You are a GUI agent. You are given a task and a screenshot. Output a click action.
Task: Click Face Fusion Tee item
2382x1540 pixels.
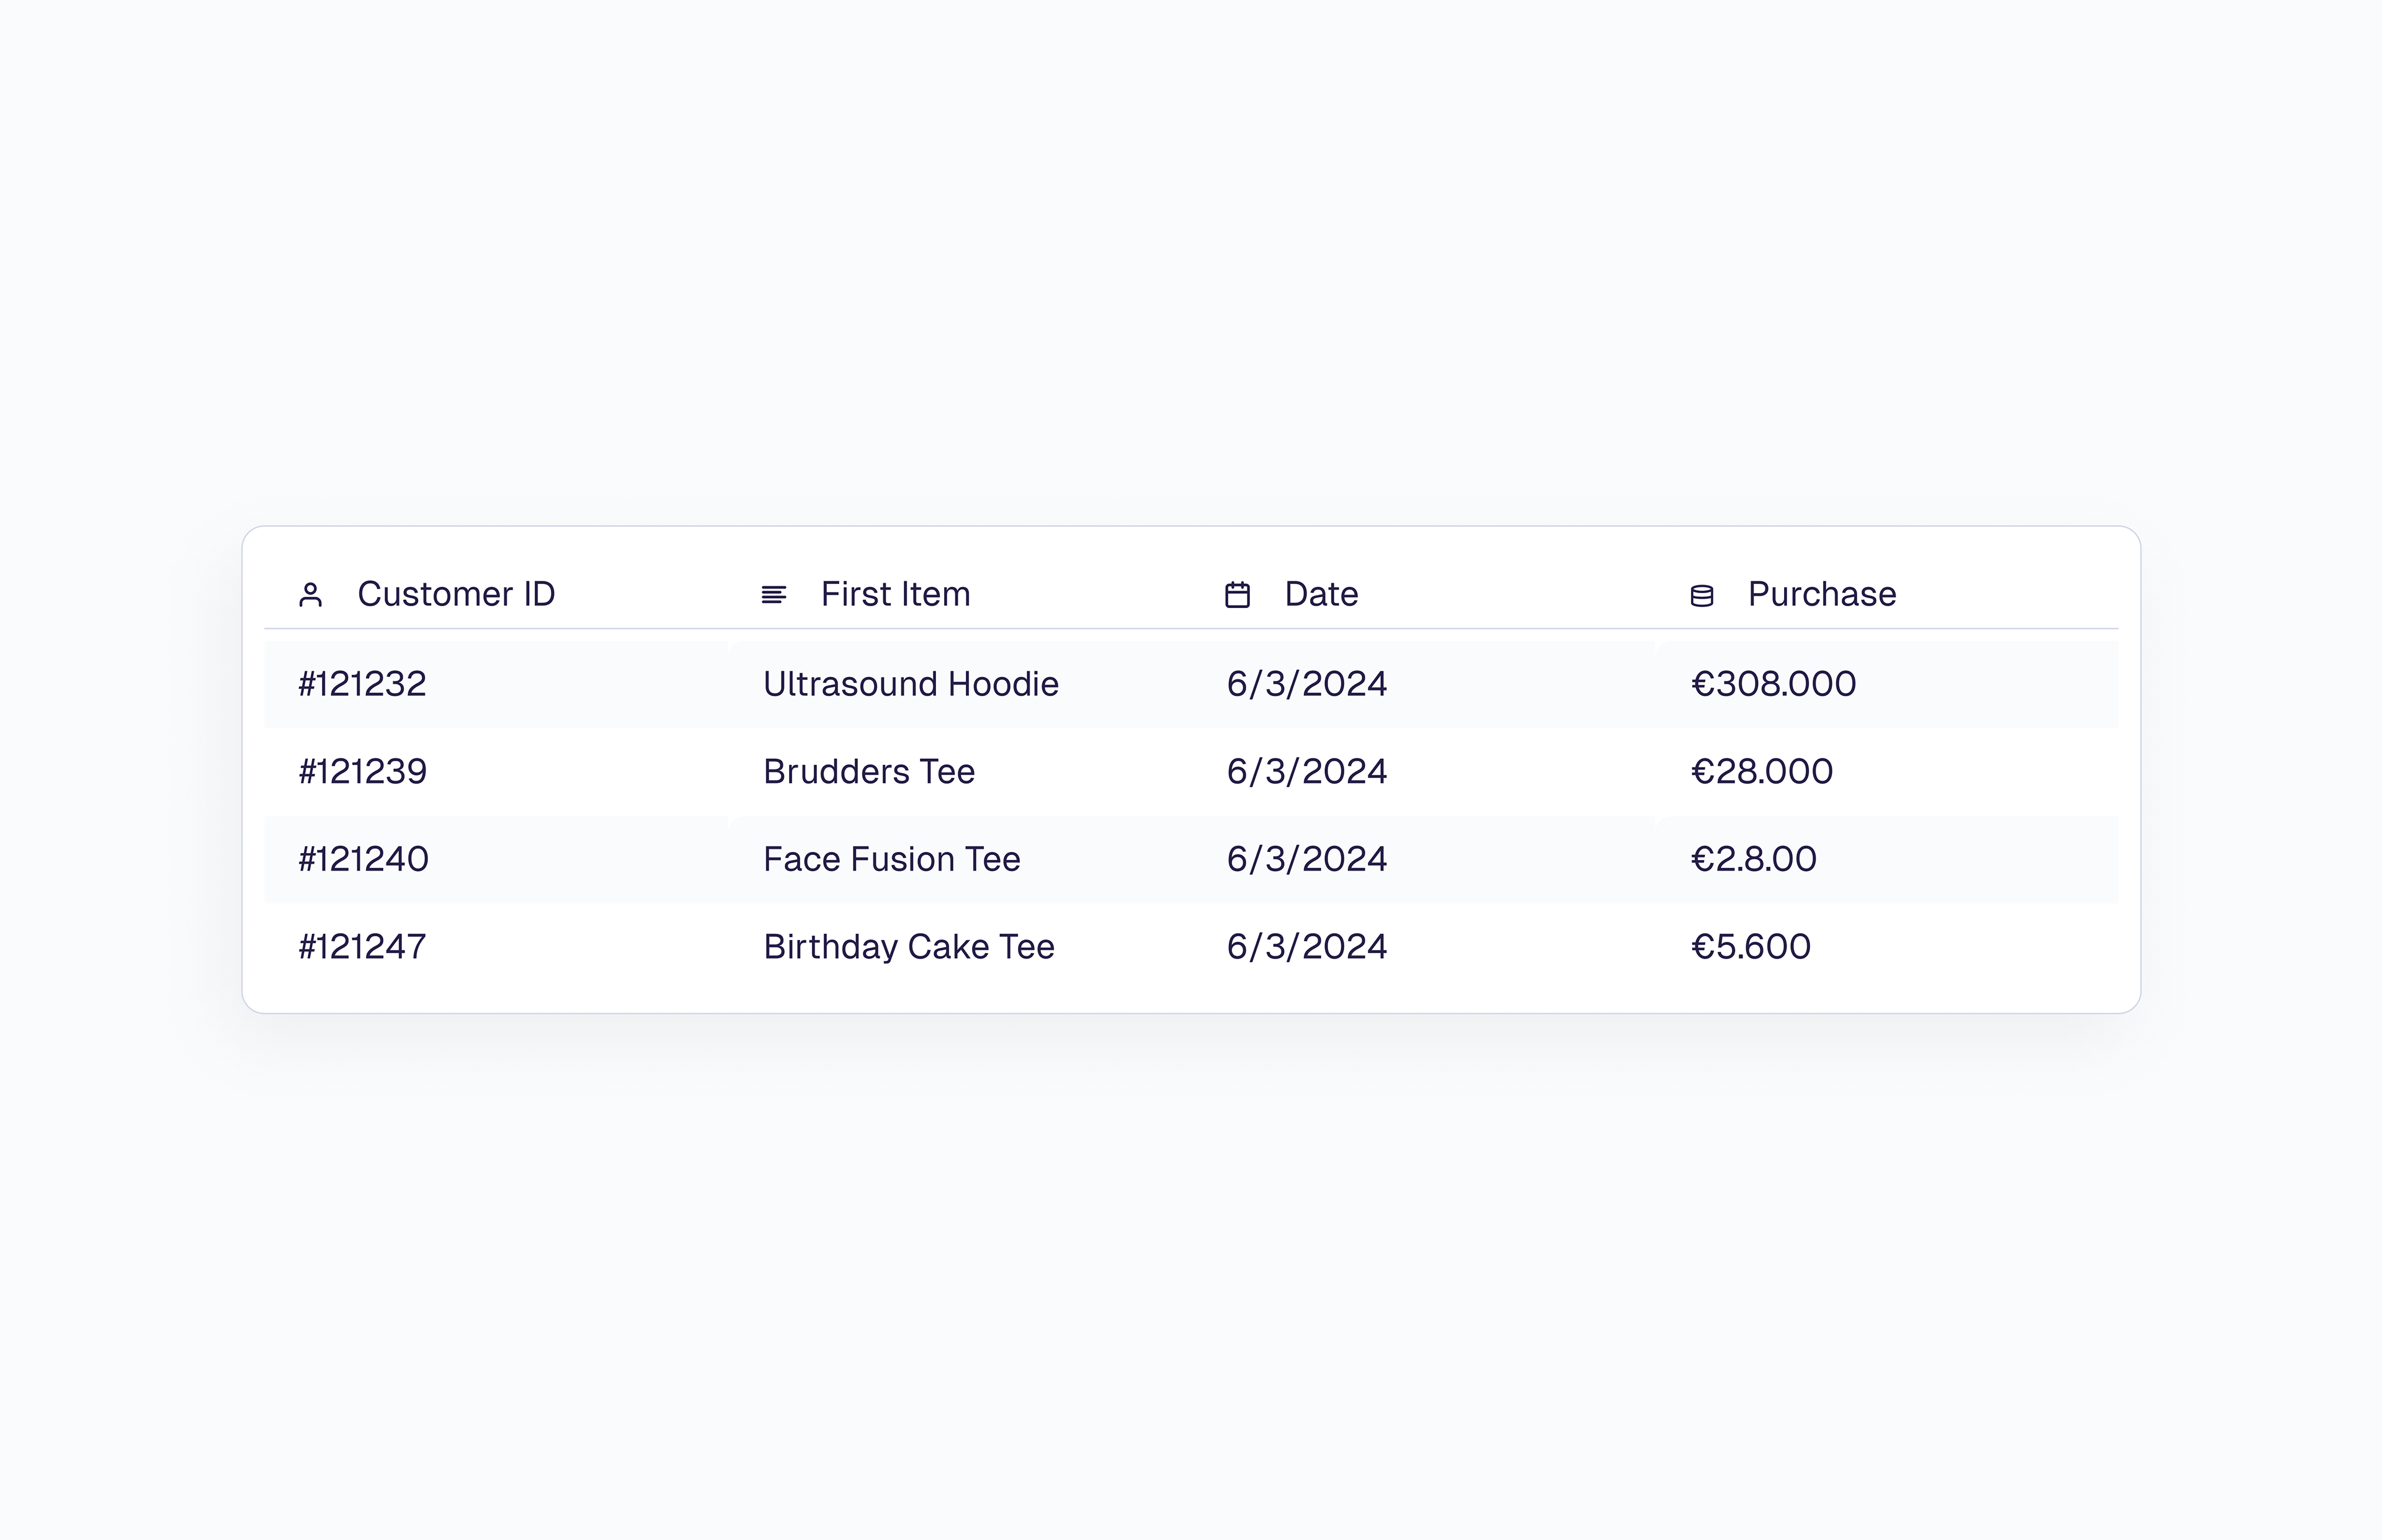(891, 859)
